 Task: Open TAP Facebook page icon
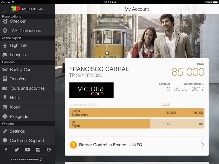pos(6,150)
